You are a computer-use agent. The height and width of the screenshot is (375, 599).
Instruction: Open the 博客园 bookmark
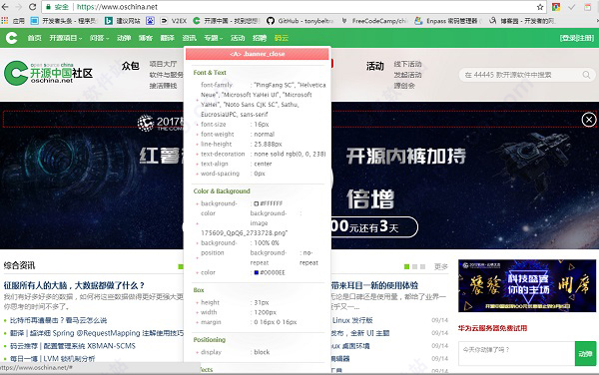coord(521,21)
